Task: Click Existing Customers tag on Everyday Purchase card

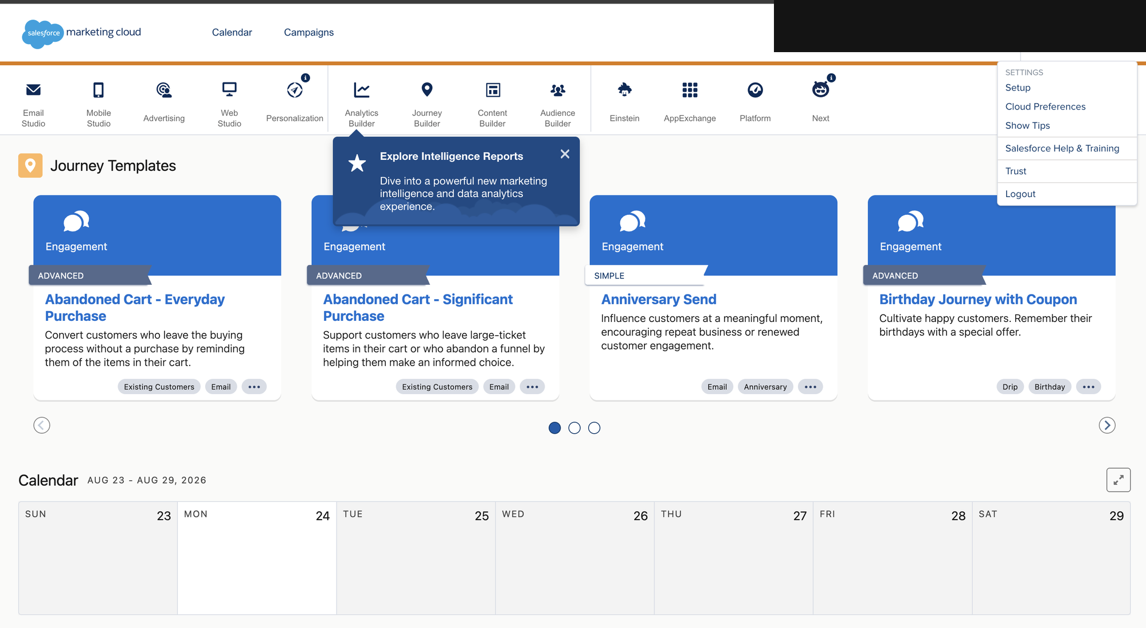Action: click(159, 387)
